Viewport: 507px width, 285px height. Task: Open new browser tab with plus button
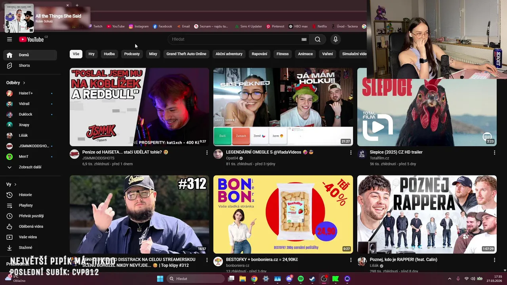pos(77,5)
